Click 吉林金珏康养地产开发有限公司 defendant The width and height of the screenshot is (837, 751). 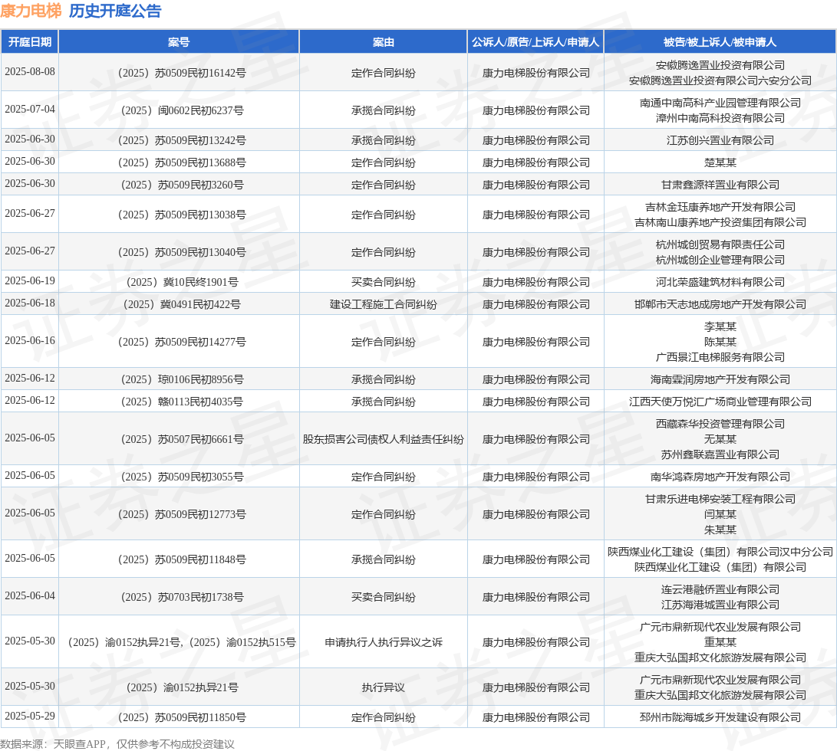point(720,207)
